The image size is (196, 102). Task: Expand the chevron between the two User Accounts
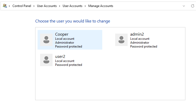coord(60,6)
